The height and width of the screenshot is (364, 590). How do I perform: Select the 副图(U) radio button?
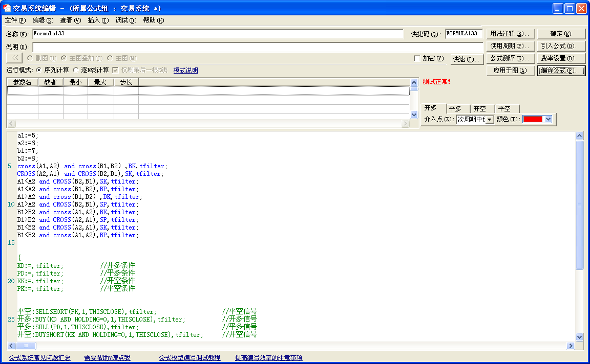[x=30, y=58]
